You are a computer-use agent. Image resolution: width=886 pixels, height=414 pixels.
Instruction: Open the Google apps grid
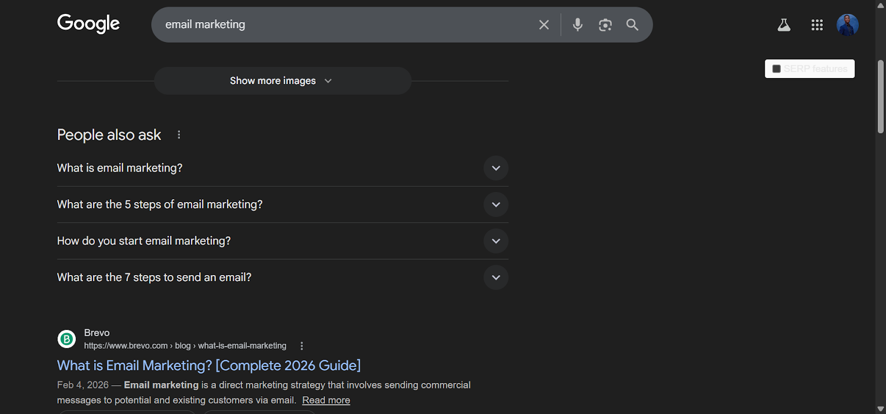coord(816,24)
